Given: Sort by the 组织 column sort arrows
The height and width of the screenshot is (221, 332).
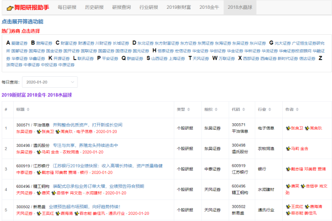Looking at the screenshot, I should click(216, 109).
